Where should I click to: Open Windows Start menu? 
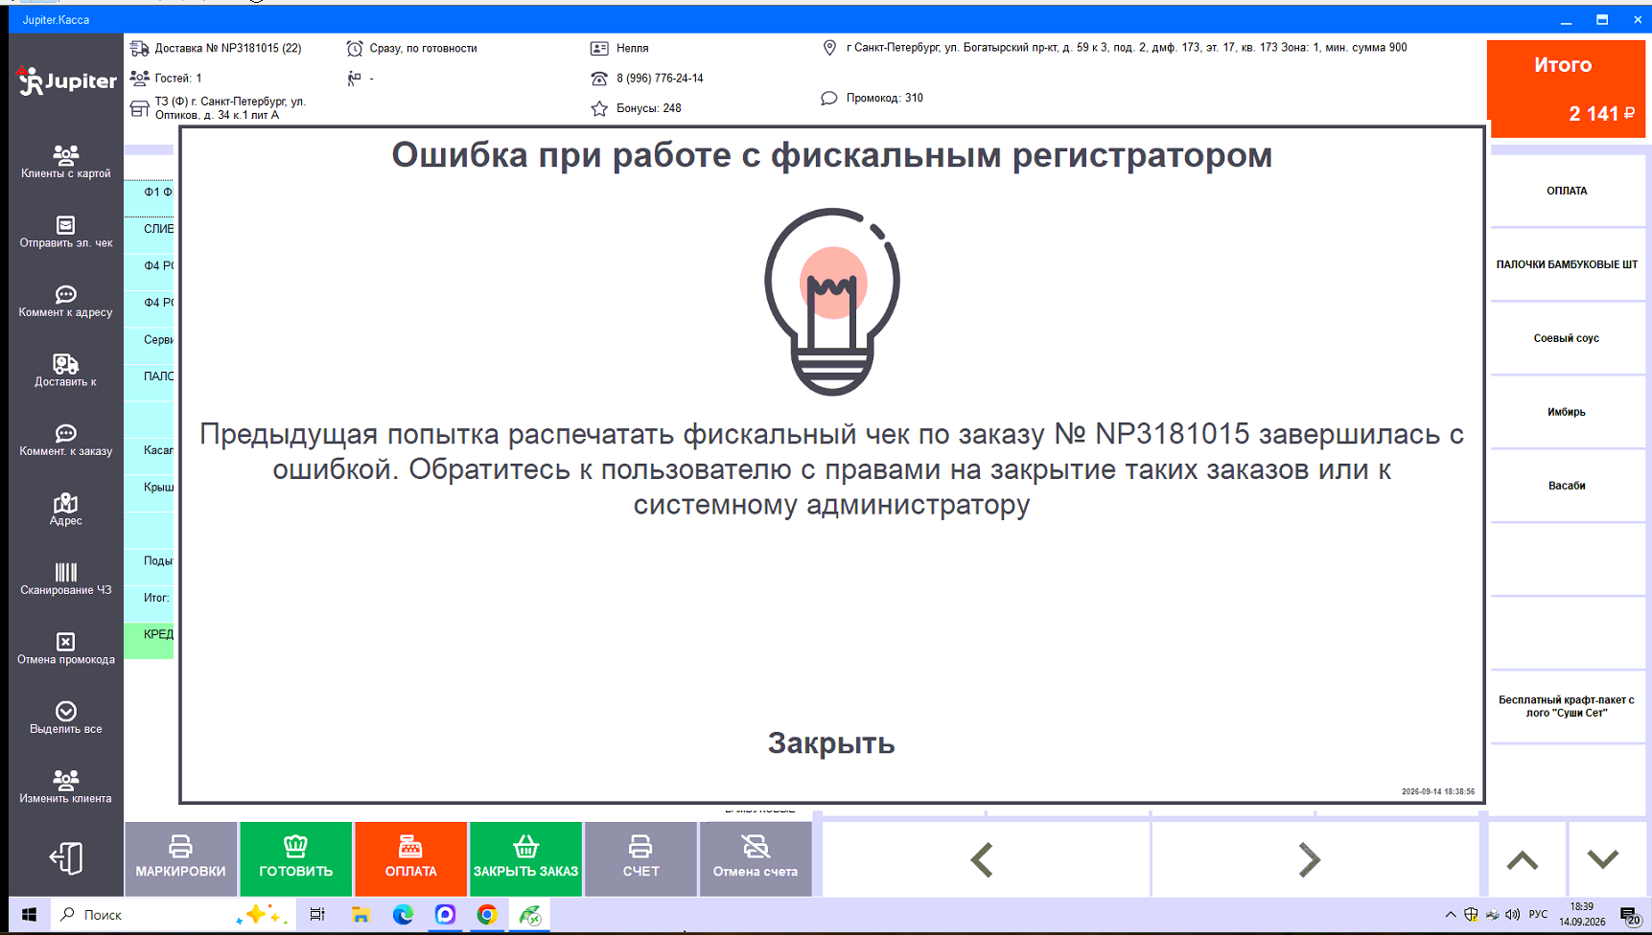click(x=29, y=915)
